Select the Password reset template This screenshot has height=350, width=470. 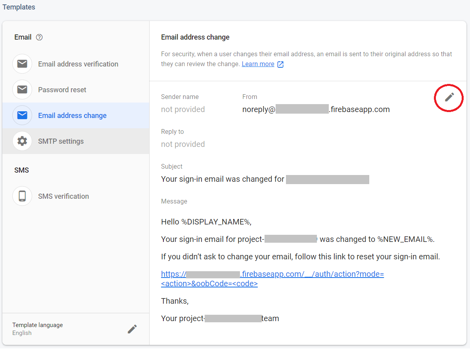[x=62, y=90]
